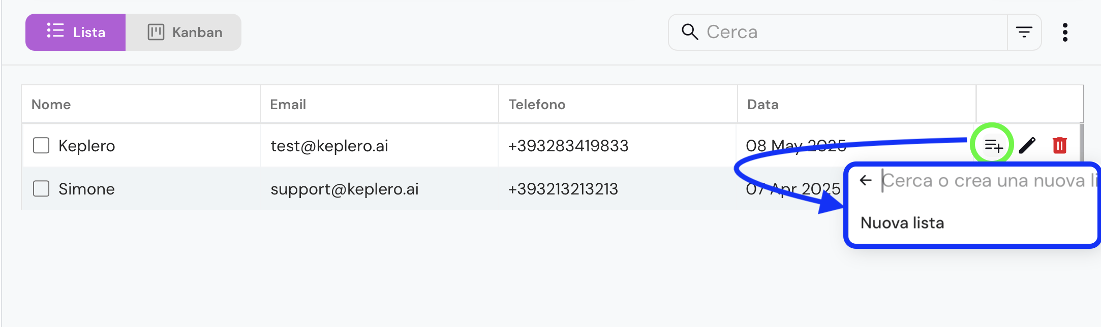
Task: Click the support@keplero.ai email cell
Action: pos(344,189)
